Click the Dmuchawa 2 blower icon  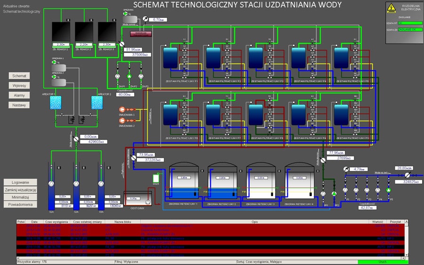122,120
